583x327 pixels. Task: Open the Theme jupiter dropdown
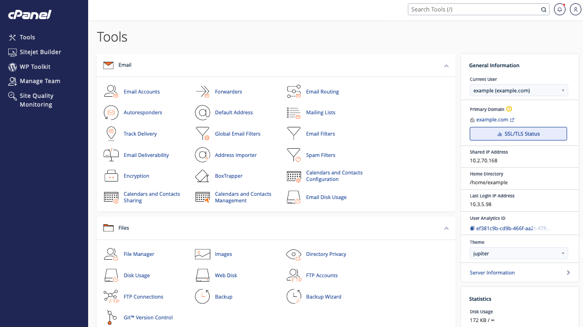[518, 254]
